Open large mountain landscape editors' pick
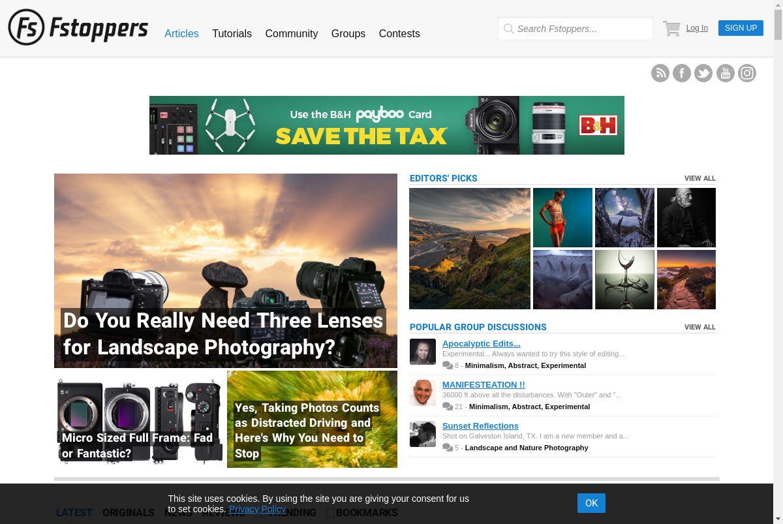The height and width of the screenshot is (524, 783). [x=470, y=249]
